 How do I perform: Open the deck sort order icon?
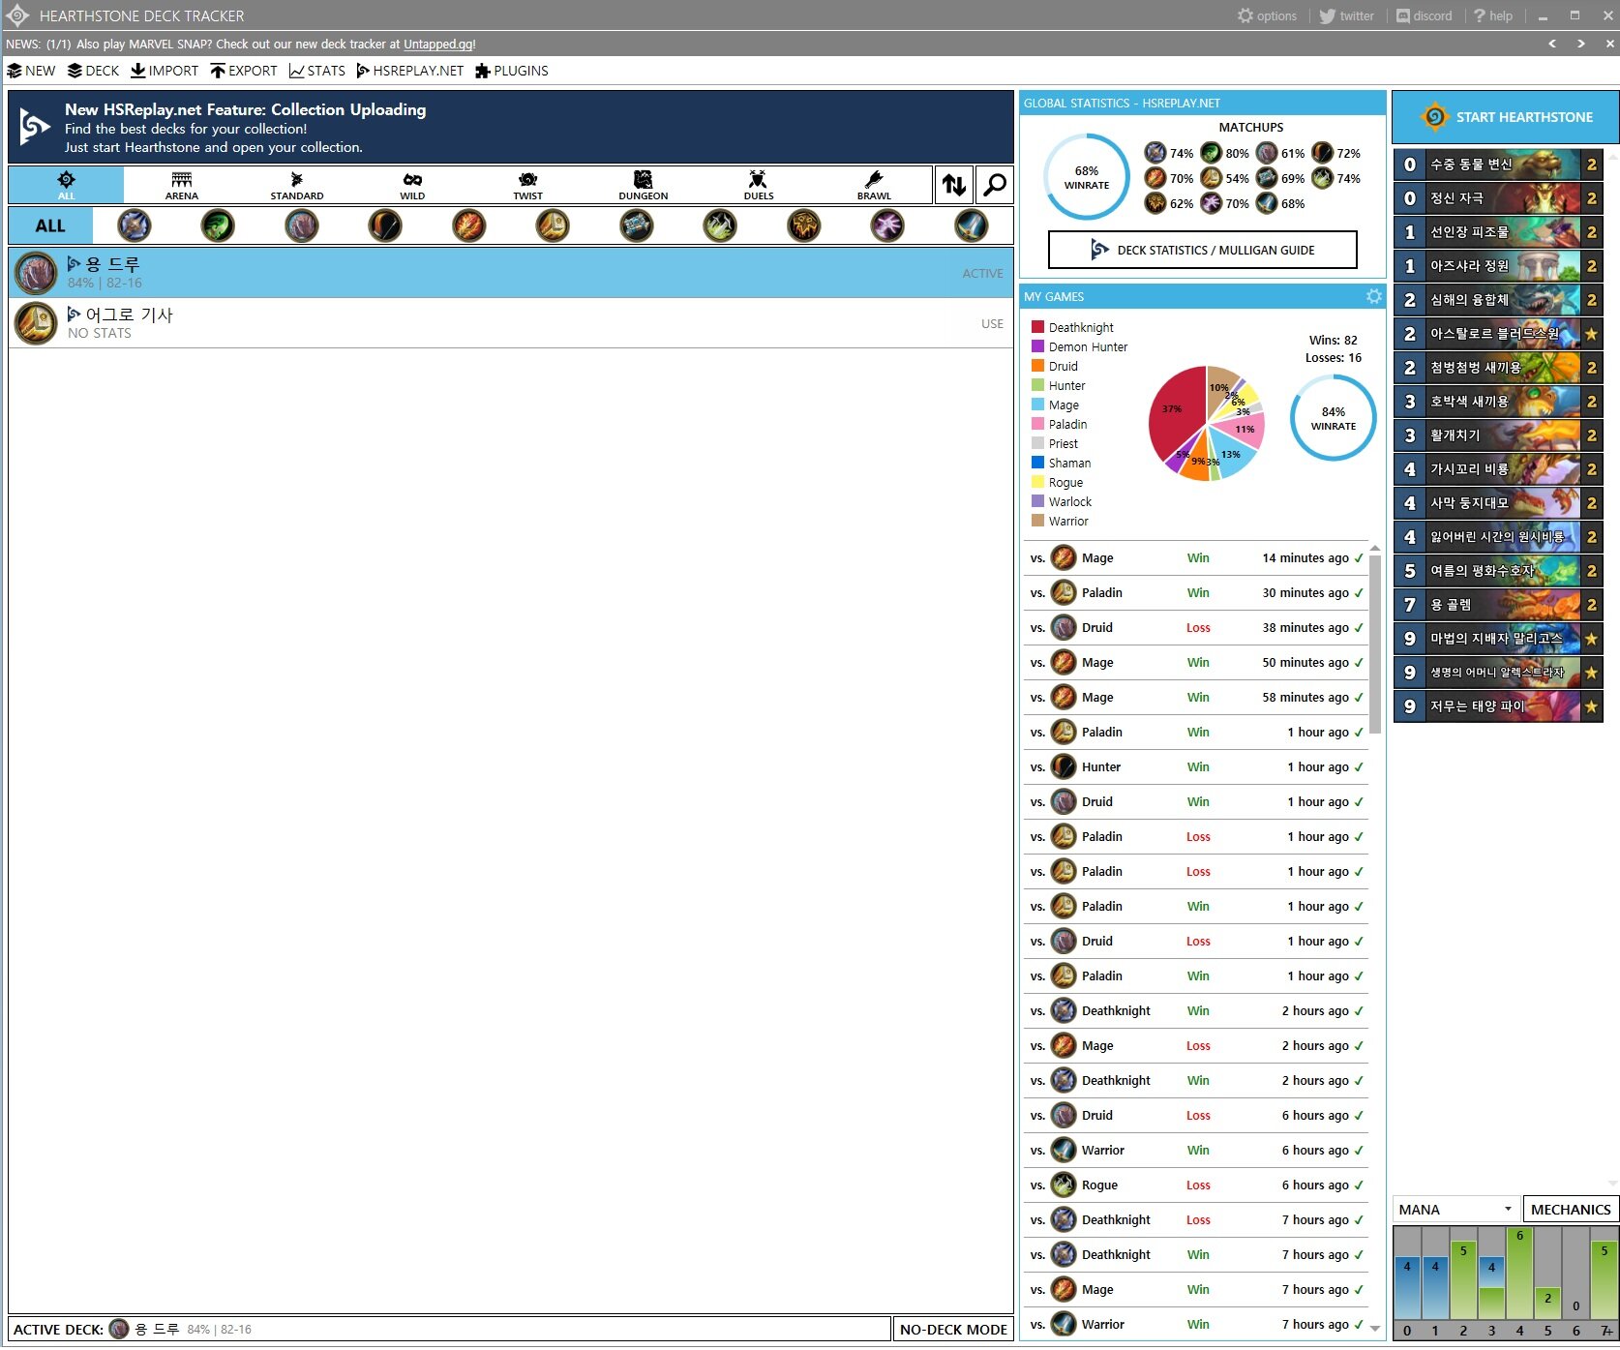pos(954,185)
